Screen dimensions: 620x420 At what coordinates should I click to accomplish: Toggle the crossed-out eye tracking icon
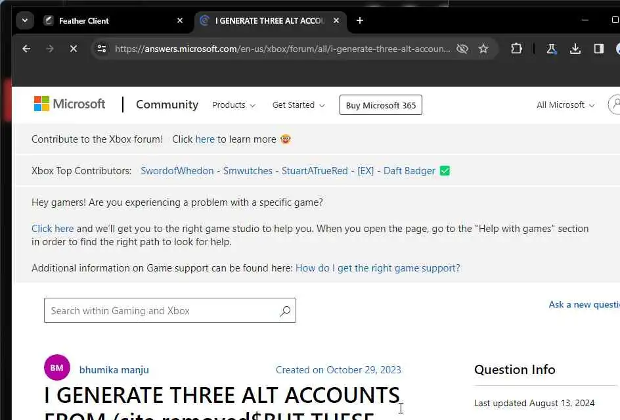click(462, 49)
